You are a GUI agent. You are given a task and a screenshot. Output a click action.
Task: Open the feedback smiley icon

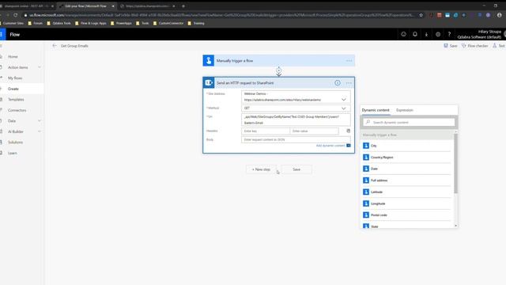pos(403,34)
